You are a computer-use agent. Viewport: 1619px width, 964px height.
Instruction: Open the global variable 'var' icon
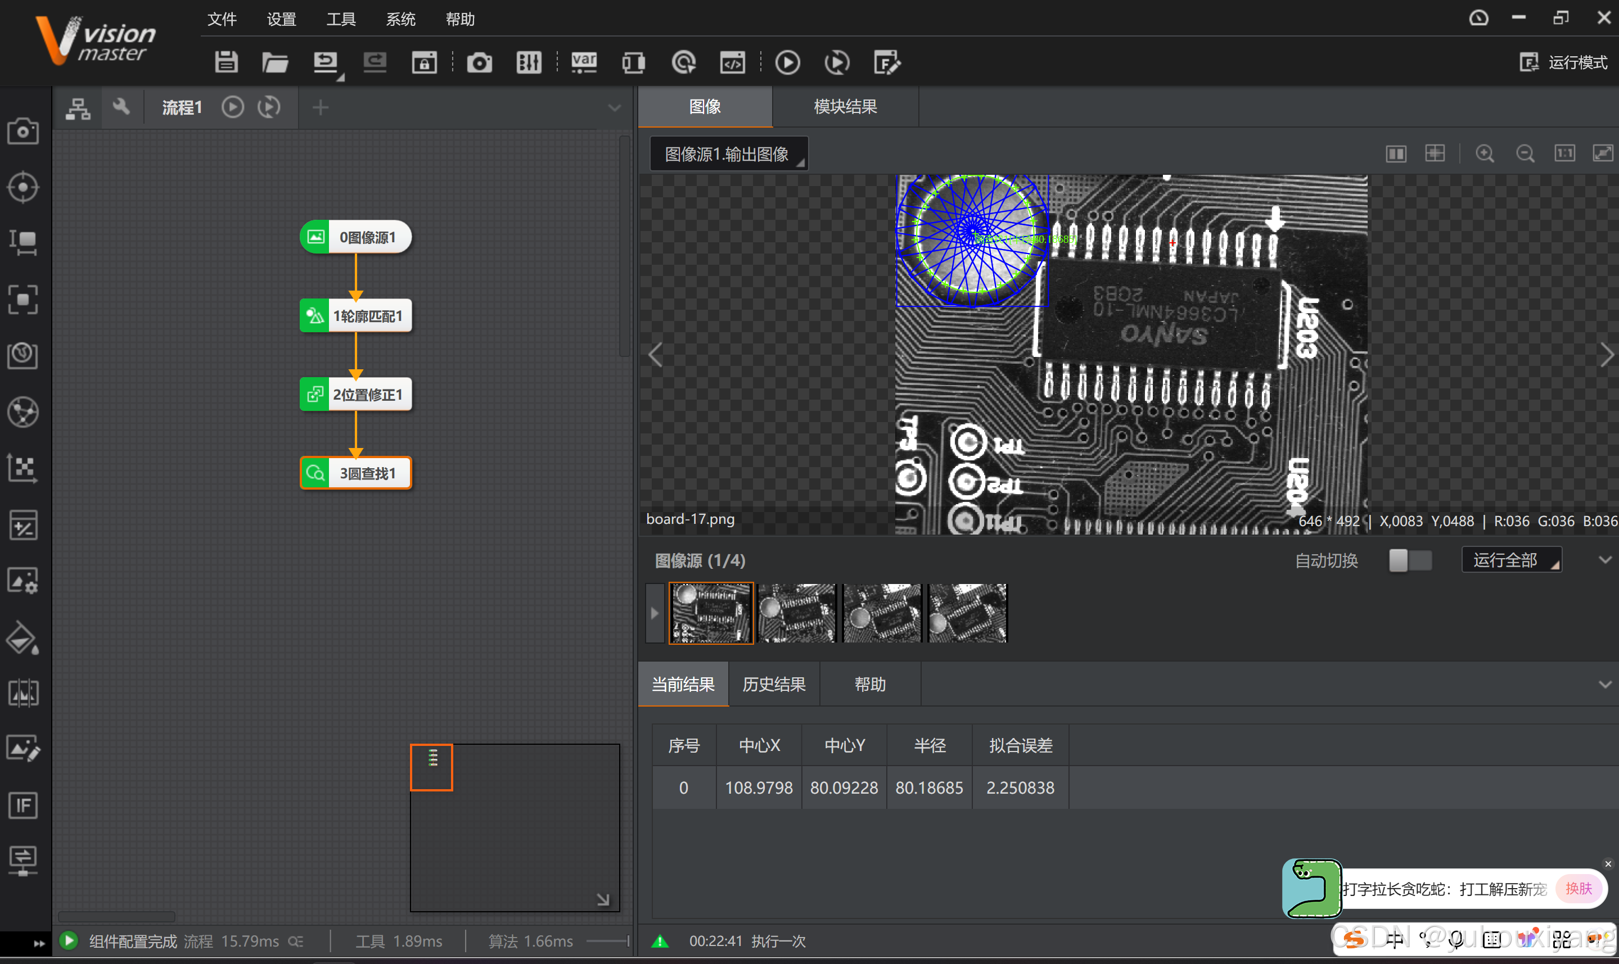coord(583,62)
